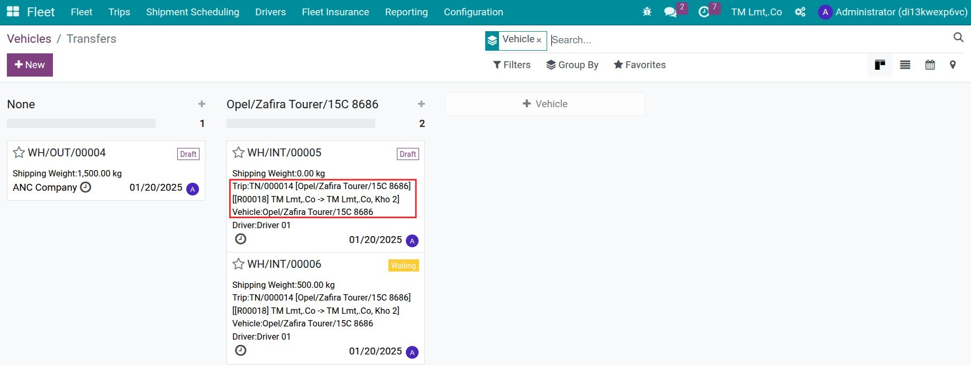This screenshot has height=365, width=971.
Task: Toggle favorite star on WH/INT/00006
Action: 239,264
